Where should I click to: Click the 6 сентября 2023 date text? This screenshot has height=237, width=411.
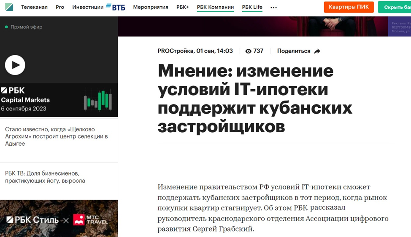click(24, 109)
